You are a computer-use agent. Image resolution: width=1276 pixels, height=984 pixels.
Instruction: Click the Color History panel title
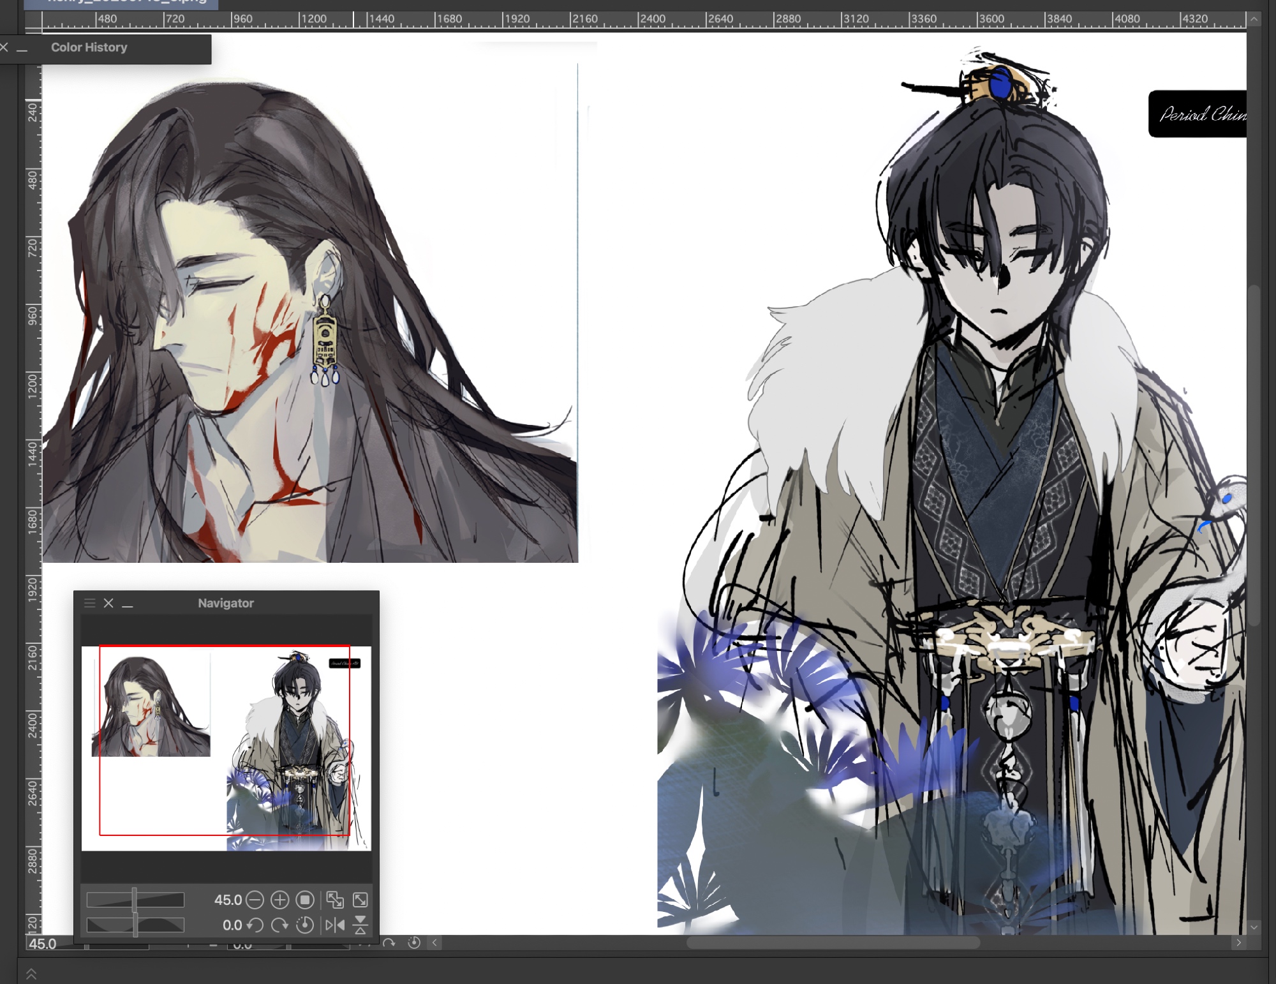(89, 47)
